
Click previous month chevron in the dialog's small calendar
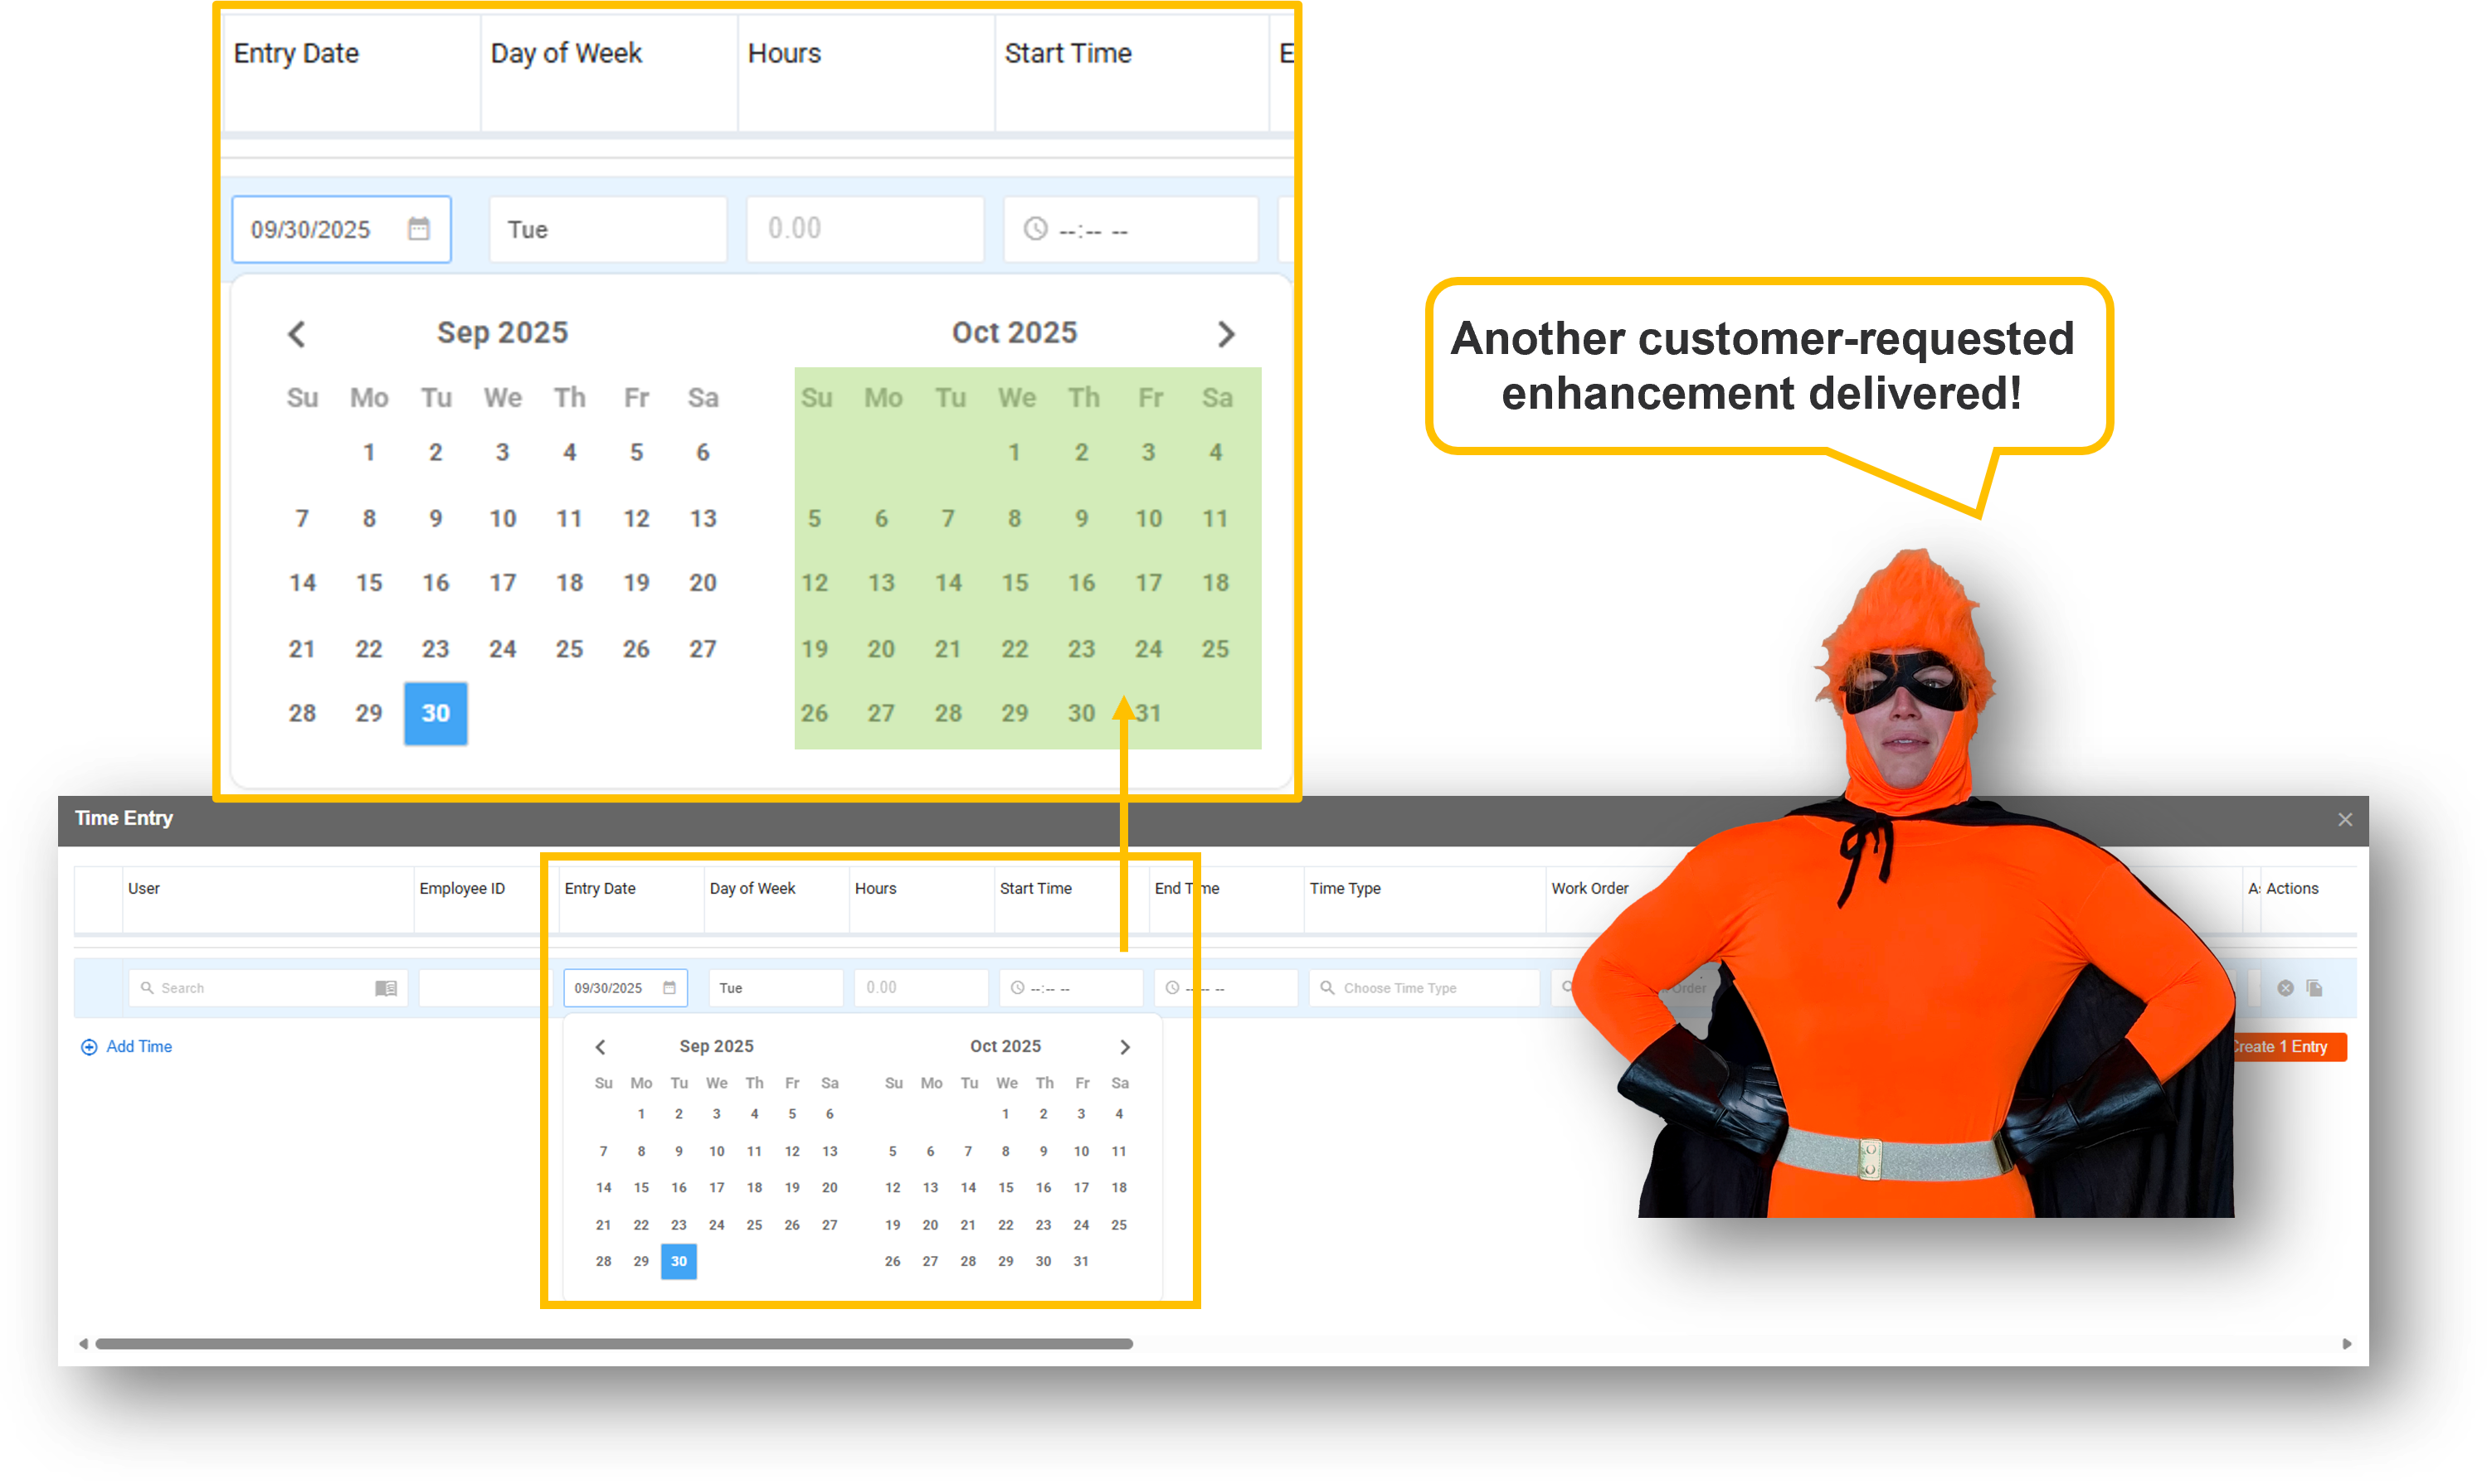[x=601, y=1047]
